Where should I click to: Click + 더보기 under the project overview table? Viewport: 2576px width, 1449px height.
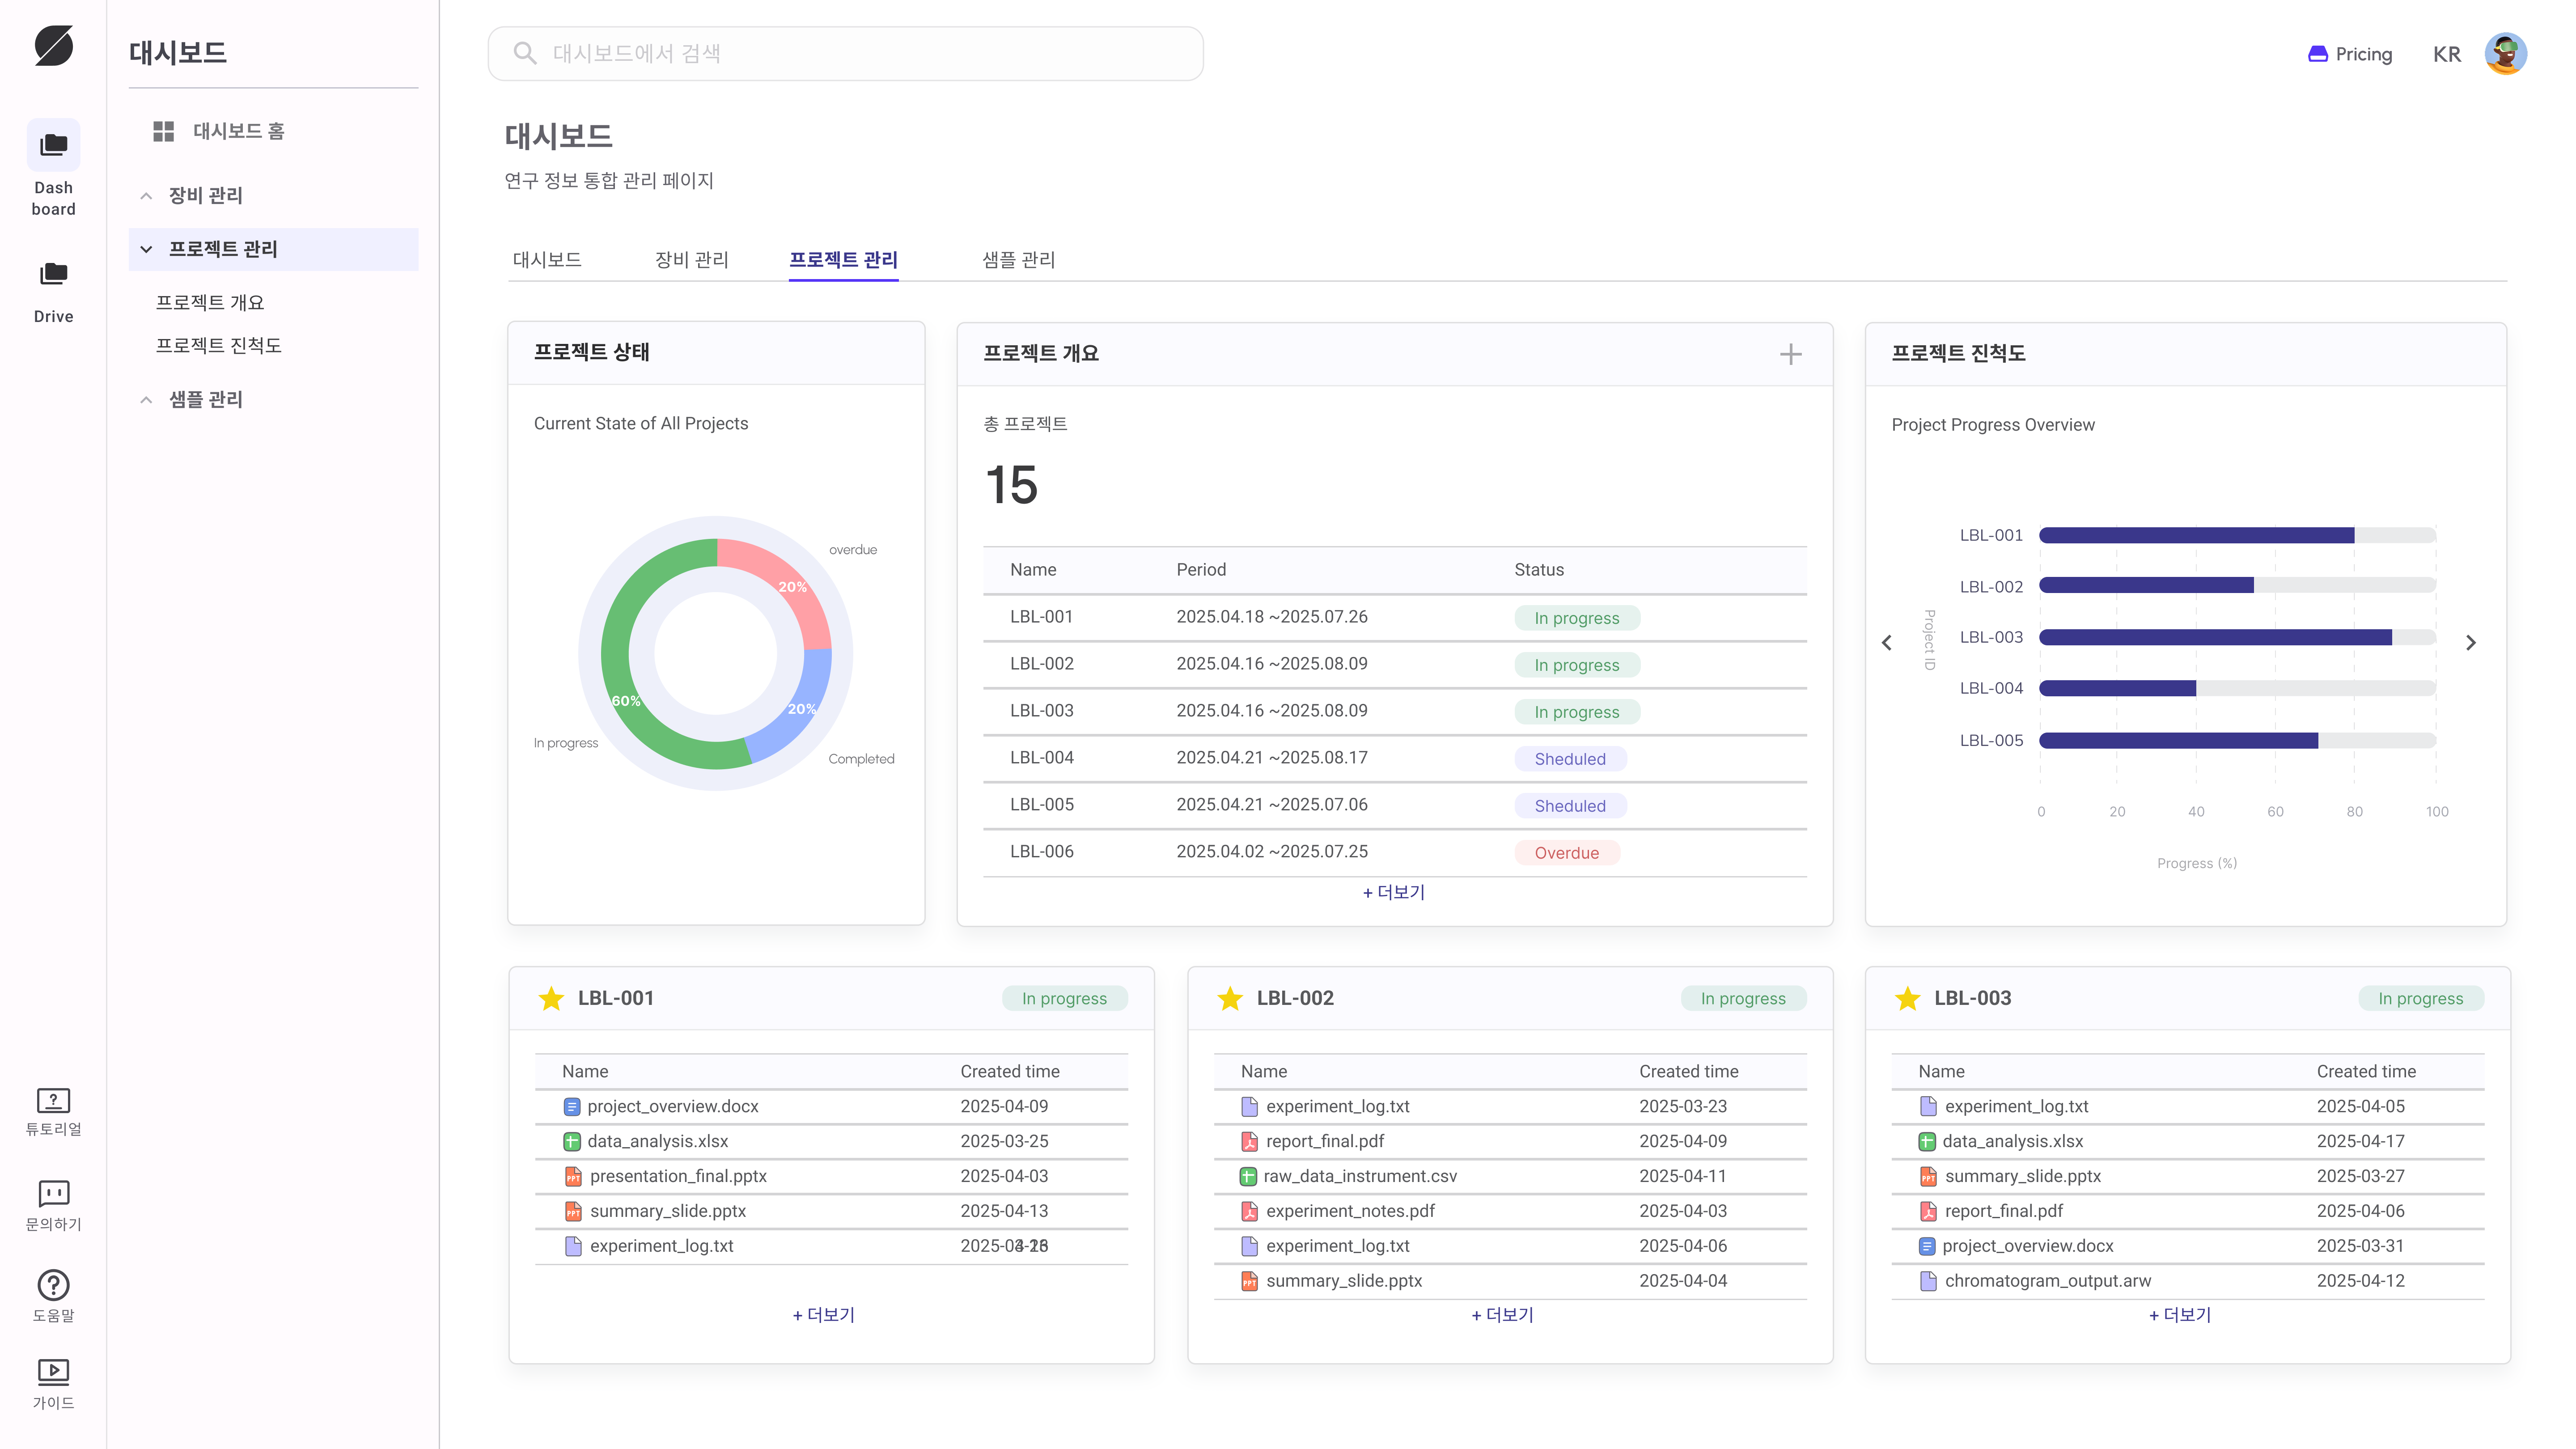click(x=1394, y=892)
